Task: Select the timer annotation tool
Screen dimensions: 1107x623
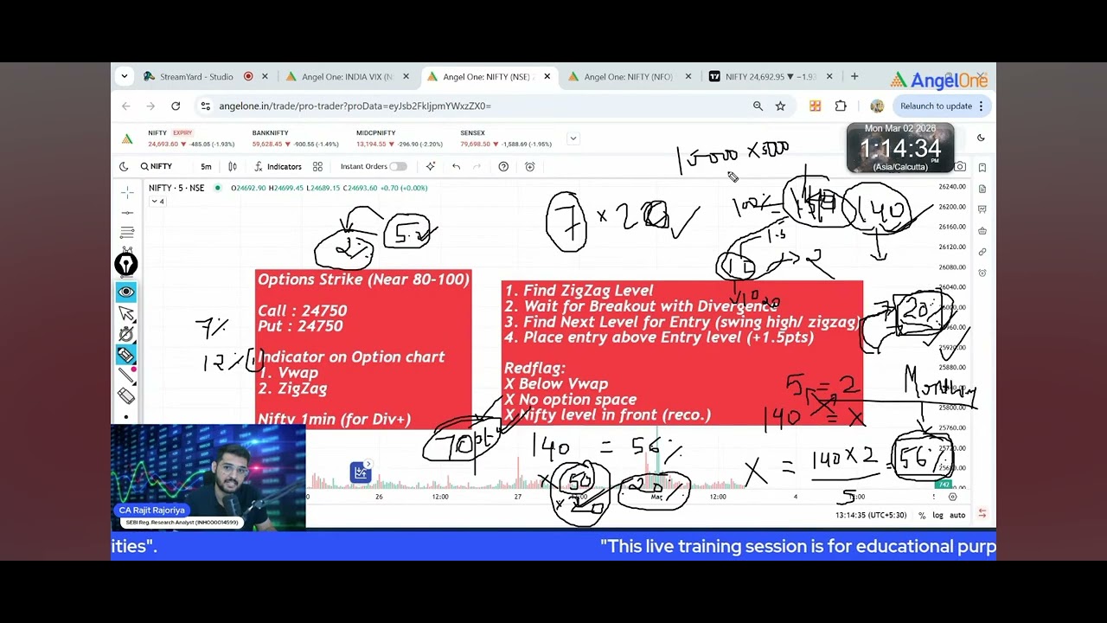Action: click(x=126, y=334)
